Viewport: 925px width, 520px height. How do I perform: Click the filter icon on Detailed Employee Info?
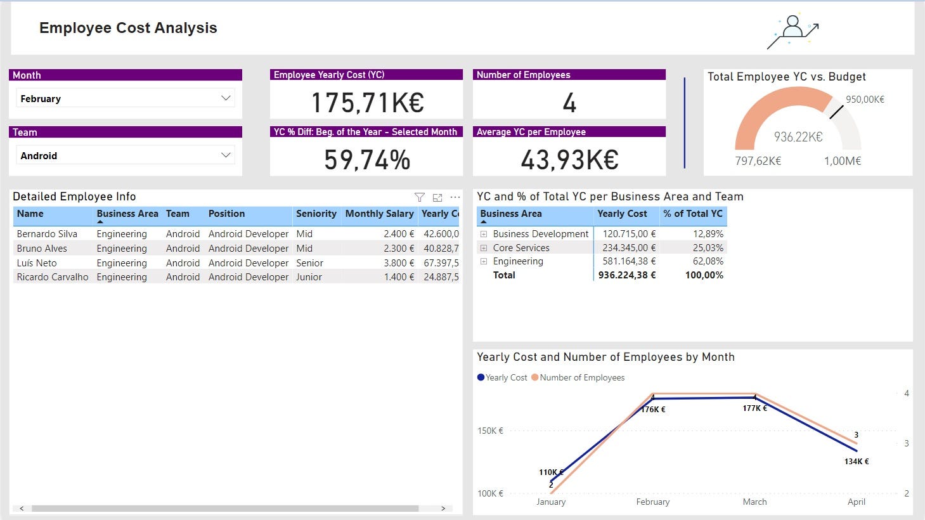(419, 197)
